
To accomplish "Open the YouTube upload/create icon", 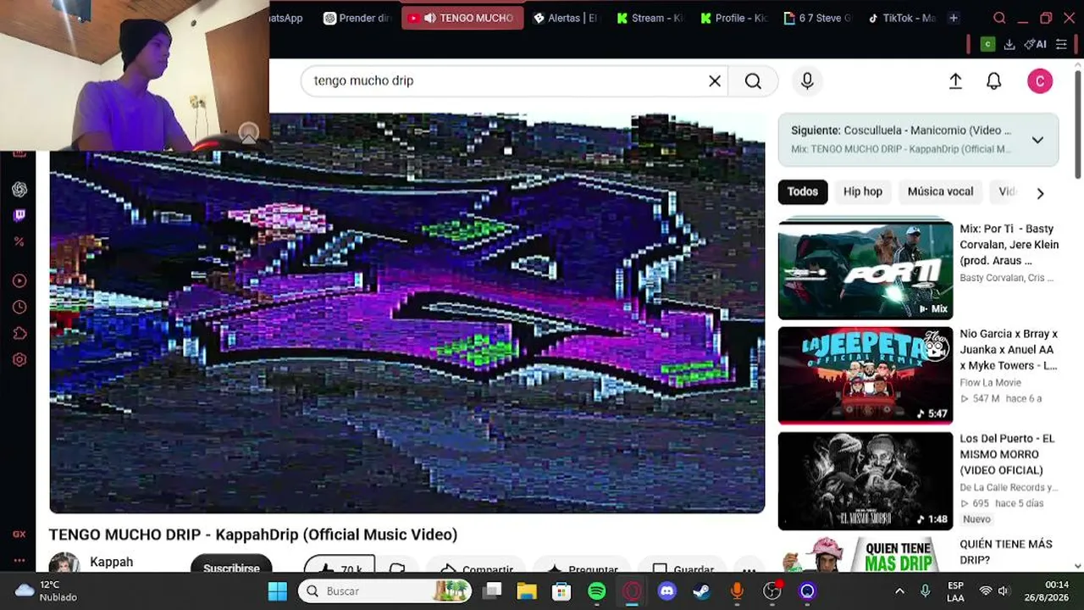I will point(955,80).
